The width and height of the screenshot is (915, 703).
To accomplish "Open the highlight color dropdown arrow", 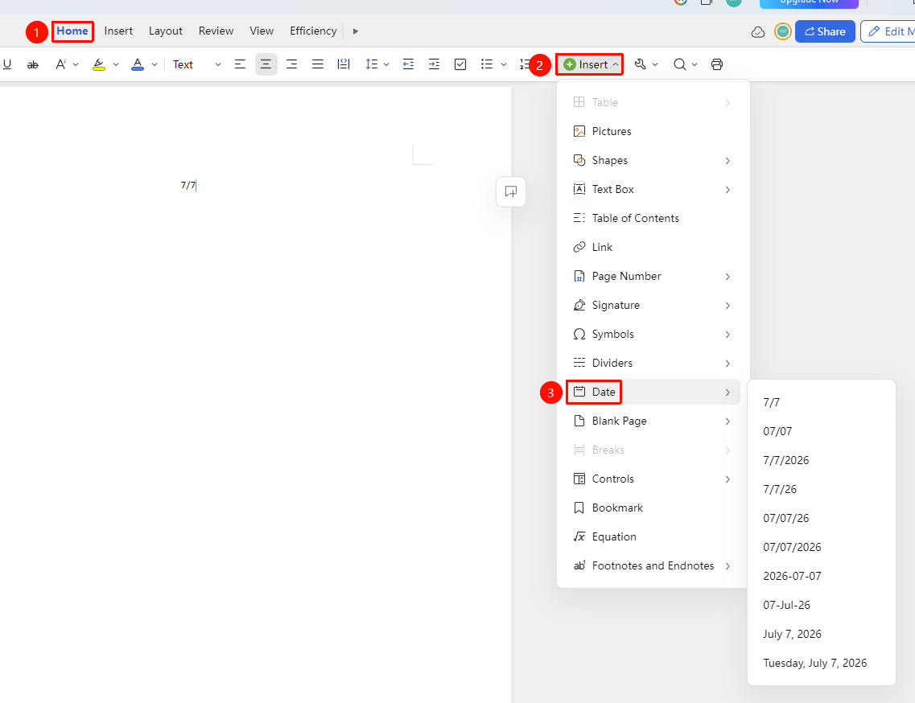I will pyautogui.click(x=116, y=65).
